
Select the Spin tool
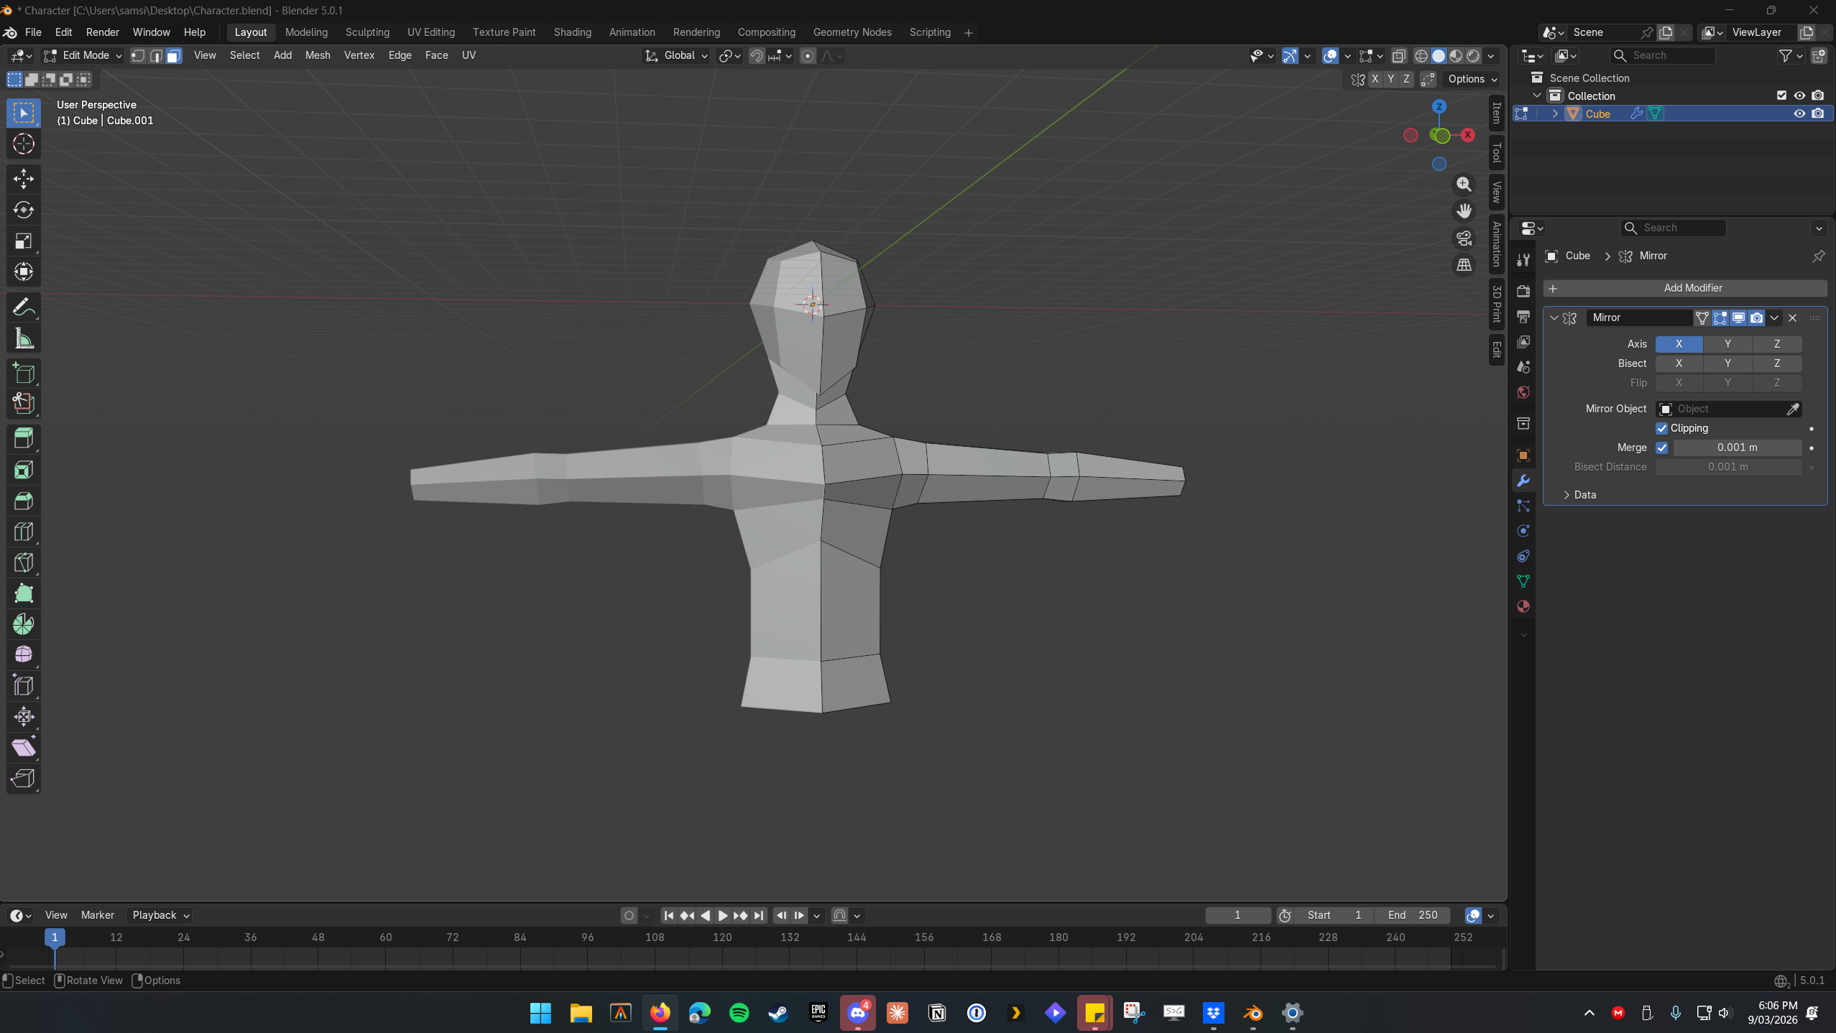pyautogui.click(x=24, y=624)
